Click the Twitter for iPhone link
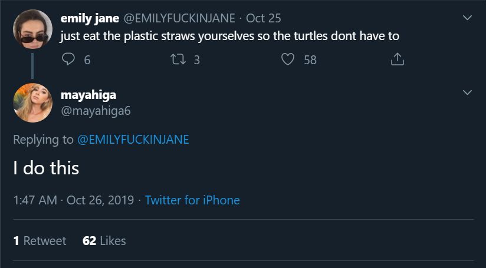 (x=192, y=200)
